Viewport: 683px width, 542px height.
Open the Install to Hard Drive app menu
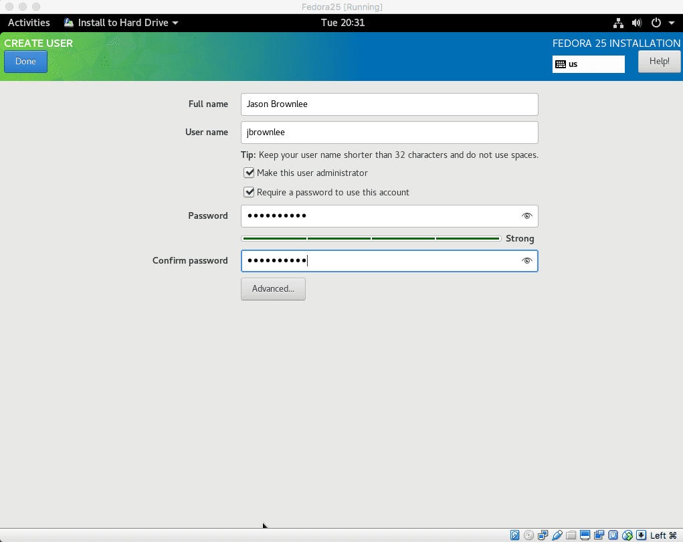(x=122, y=23)
